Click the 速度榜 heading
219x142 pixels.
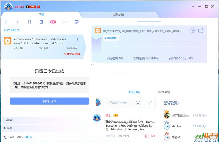[x=171, y=103]
